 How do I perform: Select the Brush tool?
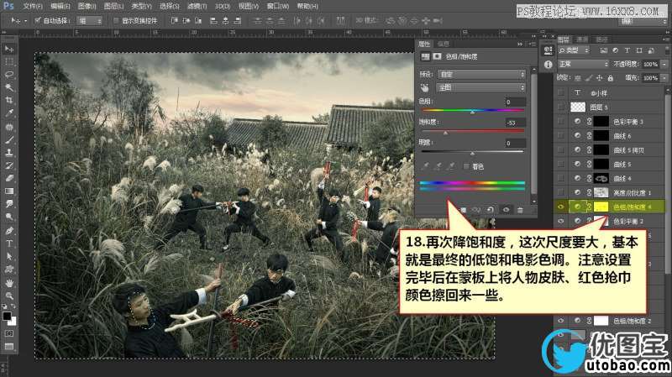click(x=9, y=139)
